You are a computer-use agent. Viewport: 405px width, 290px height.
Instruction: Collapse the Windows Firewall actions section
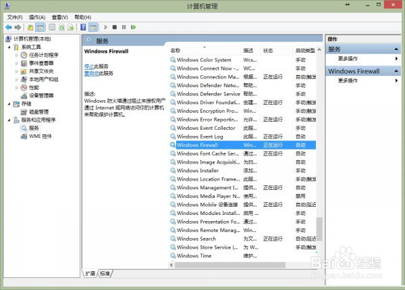point(396,71)
